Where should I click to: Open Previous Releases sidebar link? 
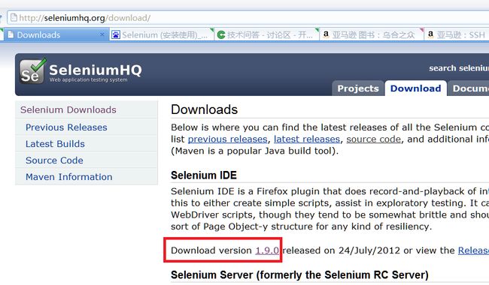(66, 127)
